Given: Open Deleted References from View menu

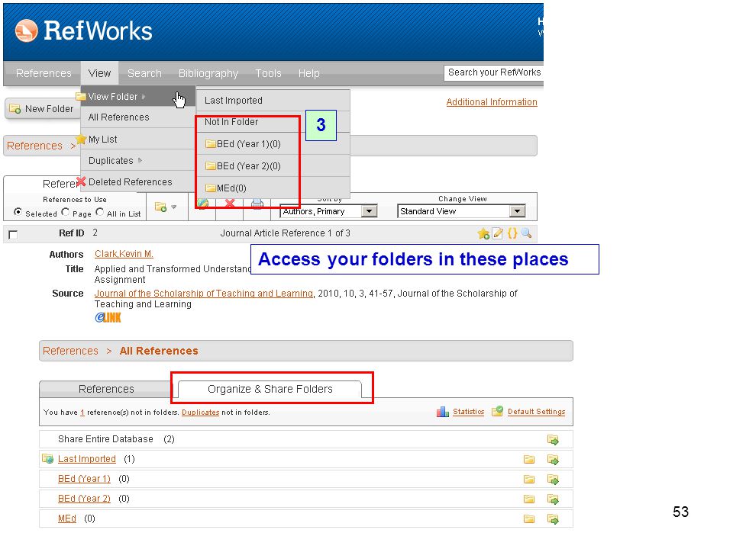Looking at the screenshot, I should [138, 182].
